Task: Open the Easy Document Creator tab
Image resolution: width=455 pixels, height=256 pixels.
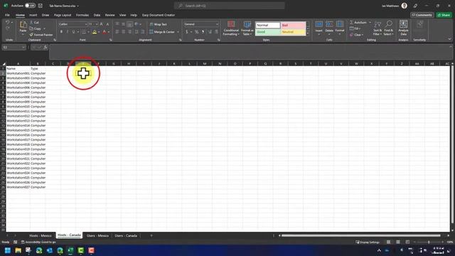Action: (159, 15)
